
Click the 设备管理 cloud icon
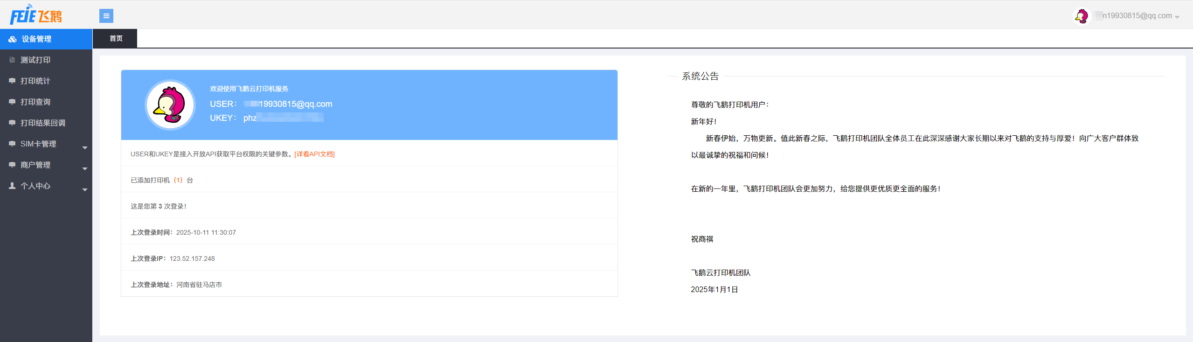(x=13, y=39)
